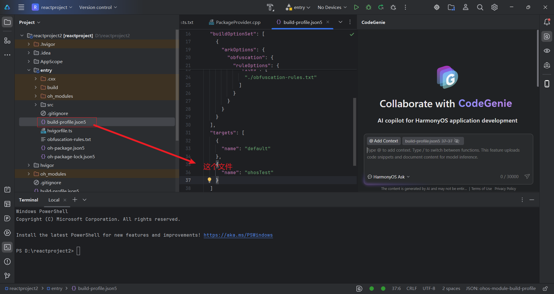Open No Devices selector dropdown
Viewport: 554px width, 294px height.
point(332,7)
